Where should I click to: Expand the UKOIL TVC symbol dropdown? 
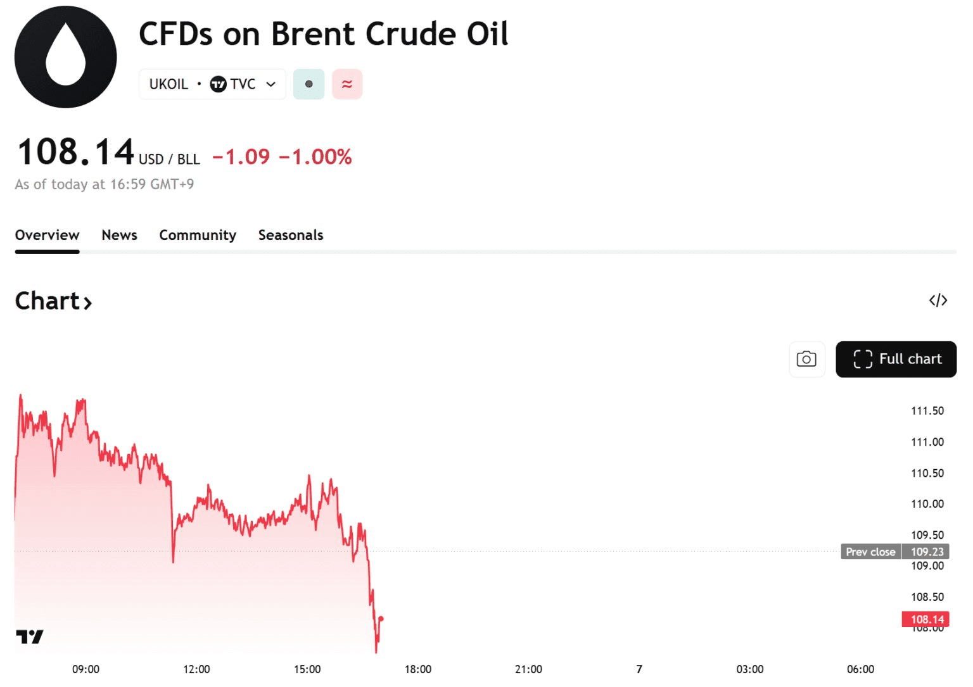[x=271, y=84]
